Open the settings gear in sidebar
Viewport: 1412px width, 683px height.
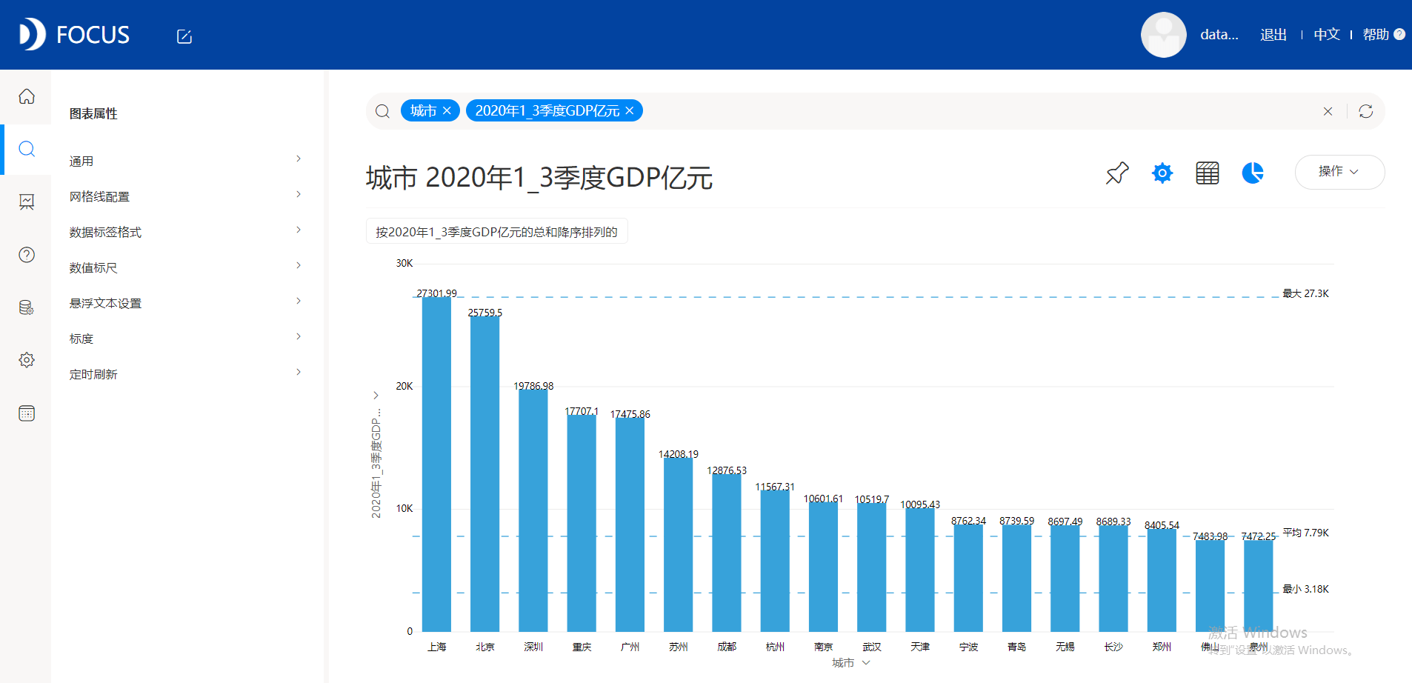(x=27, y=360)
